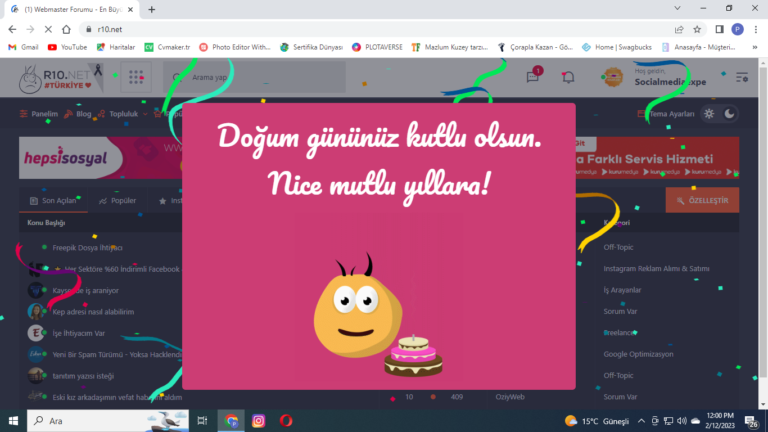768x432 pixels.
Task: Open Instagram Reklam Alımı & Satımı category
Action: [x=657, y=268]
